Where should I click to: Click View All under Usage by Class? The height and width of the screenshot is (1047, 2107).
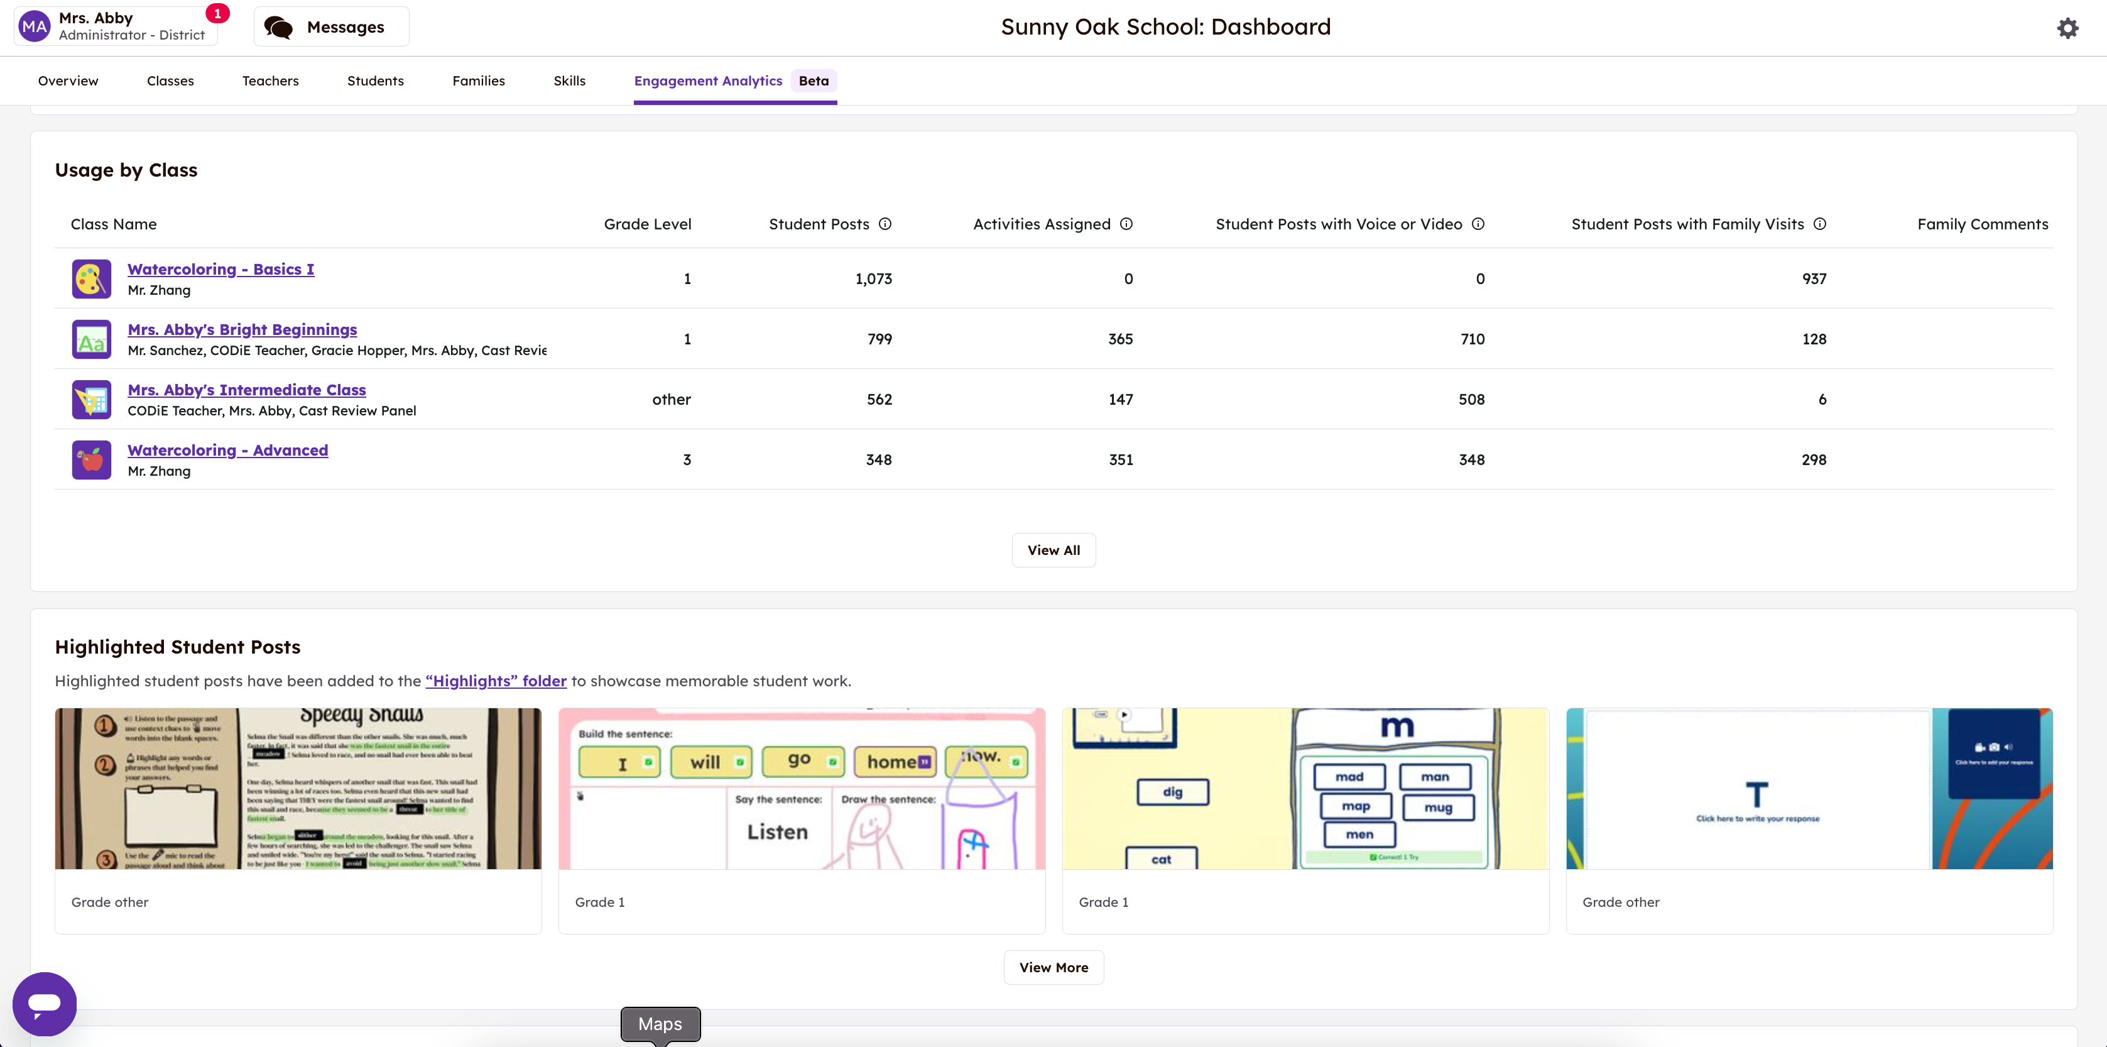pos(1053,551)
